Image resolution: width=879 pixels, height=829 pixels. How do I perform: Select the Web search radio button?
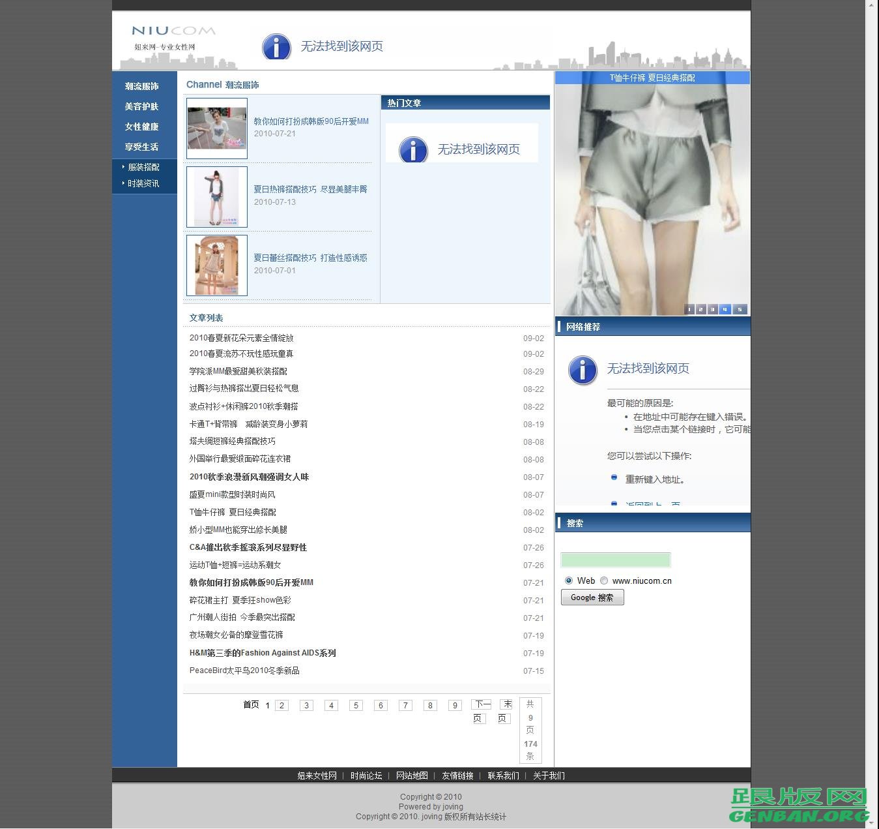(x=569, y=580)
